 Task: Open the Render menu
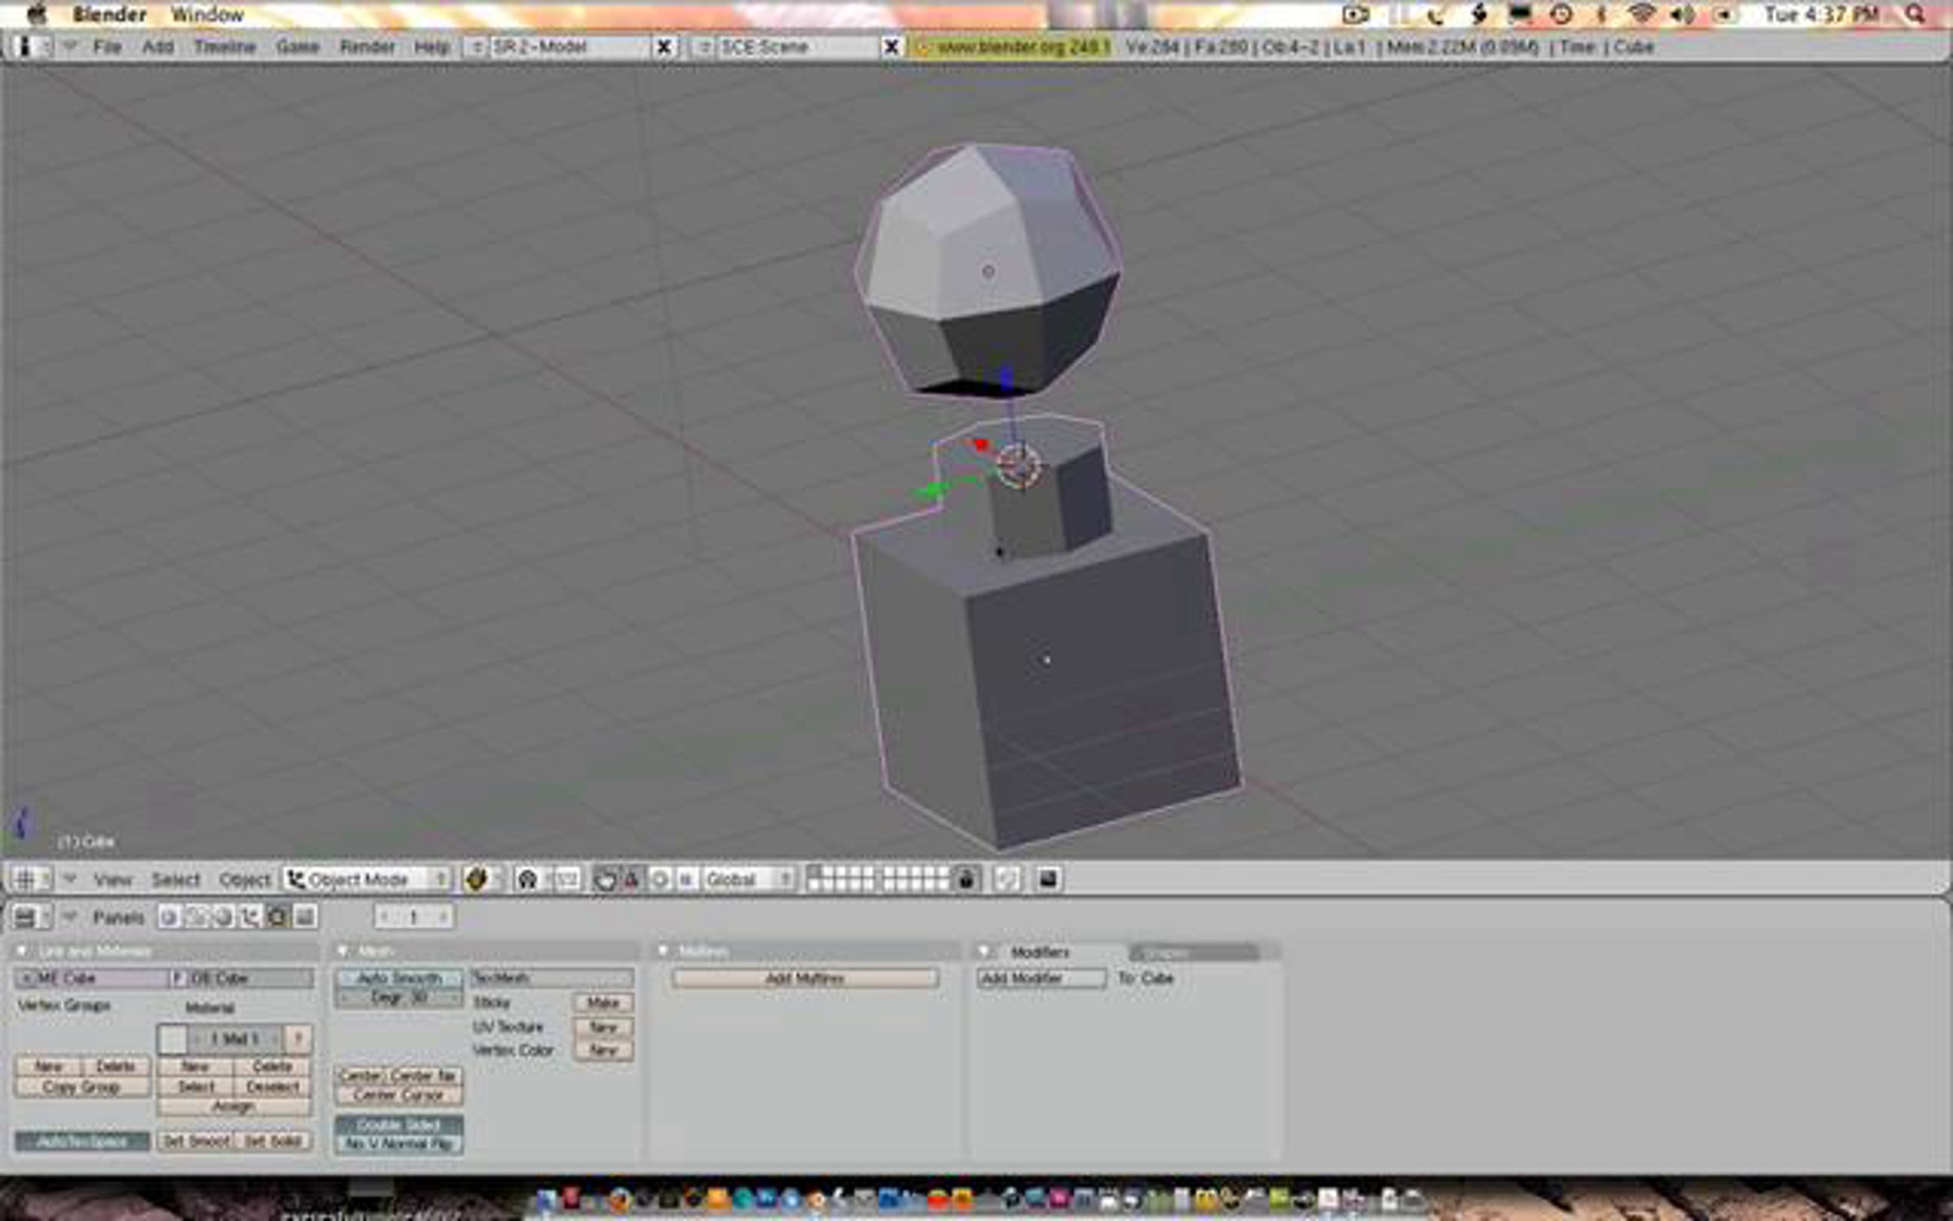coord(366,47)
